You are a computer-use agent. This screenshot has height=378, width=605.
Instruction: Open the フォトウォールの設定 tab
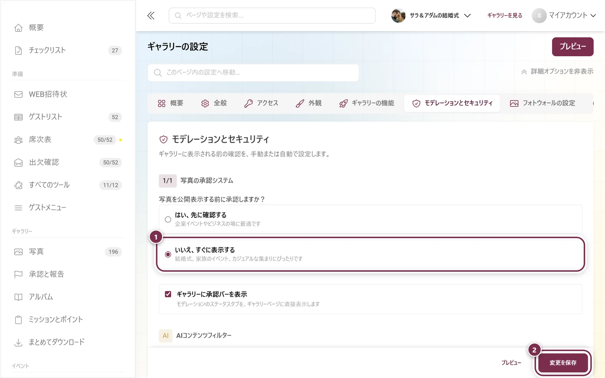542,103
